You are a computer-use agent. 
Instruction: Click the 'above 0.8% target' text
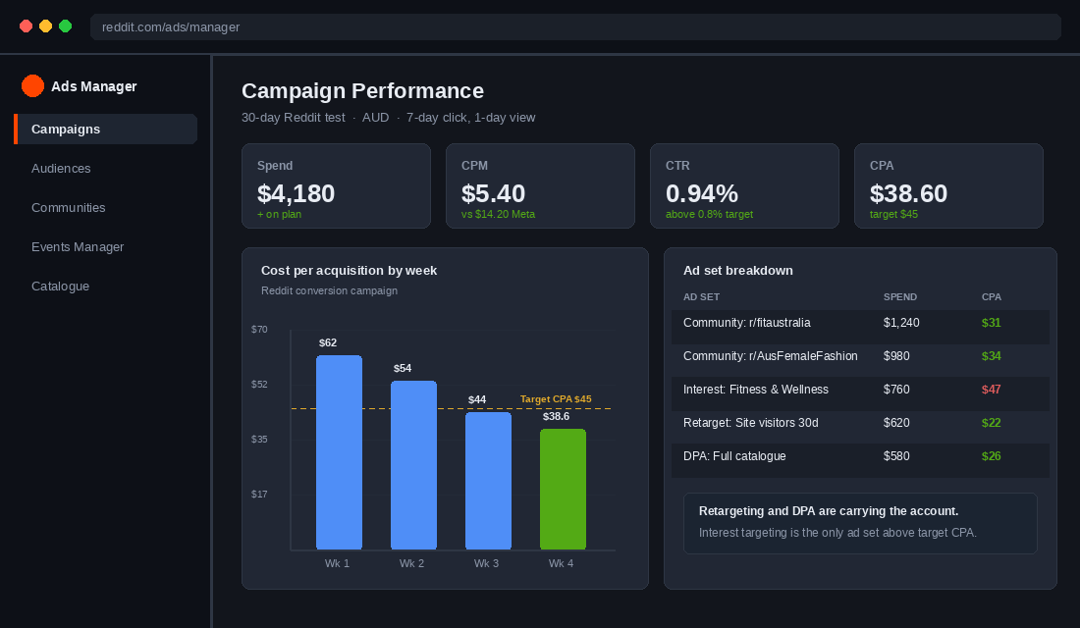(709, 214)
